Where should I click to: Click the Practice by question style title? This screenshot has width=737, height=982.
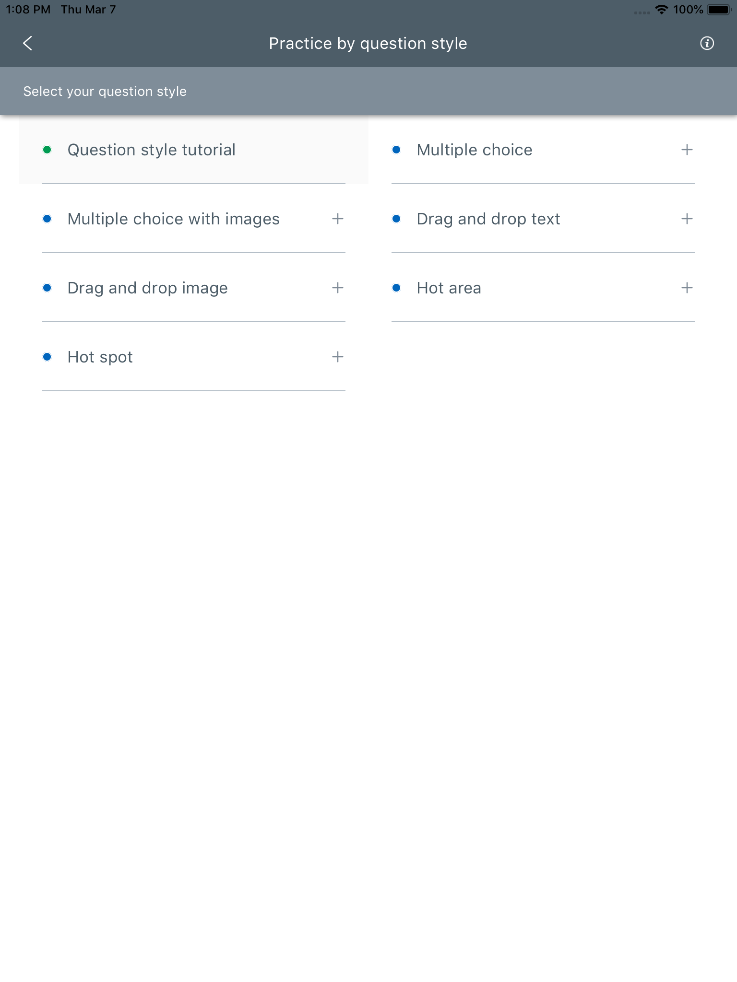[368, 43]
